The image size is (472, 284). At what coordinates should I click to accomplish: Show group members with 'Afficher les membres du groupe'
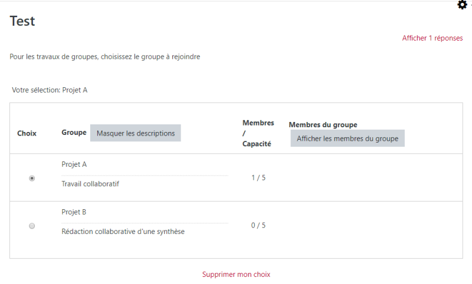[x=347, y=138]
